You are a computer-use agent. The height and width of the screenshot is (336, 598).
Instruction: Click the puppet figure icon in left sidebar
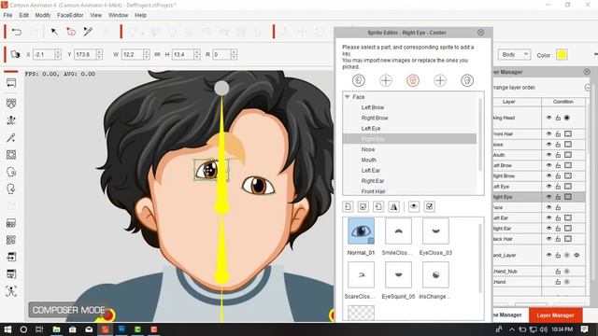point(11,120)
